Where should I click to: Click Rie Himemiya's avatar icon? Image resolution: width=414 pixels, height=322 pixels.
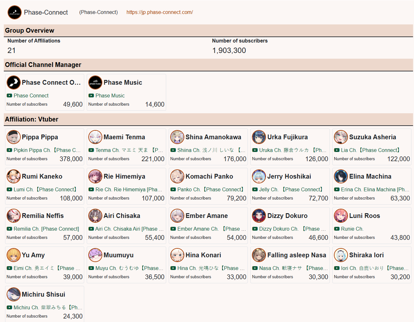[95, 176]
